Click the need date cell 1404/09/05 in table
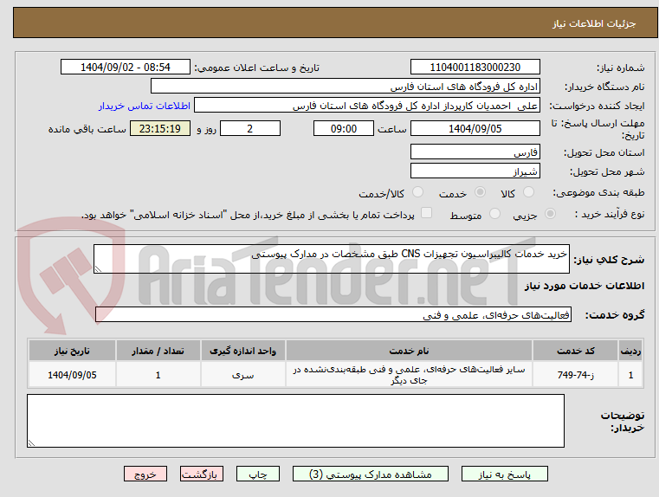 [x=72, y=375]
